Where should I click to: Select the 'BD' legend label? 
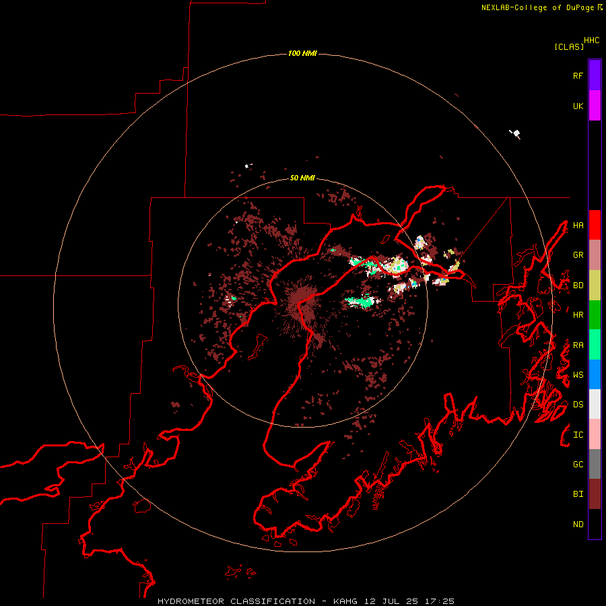coord(578,285)
